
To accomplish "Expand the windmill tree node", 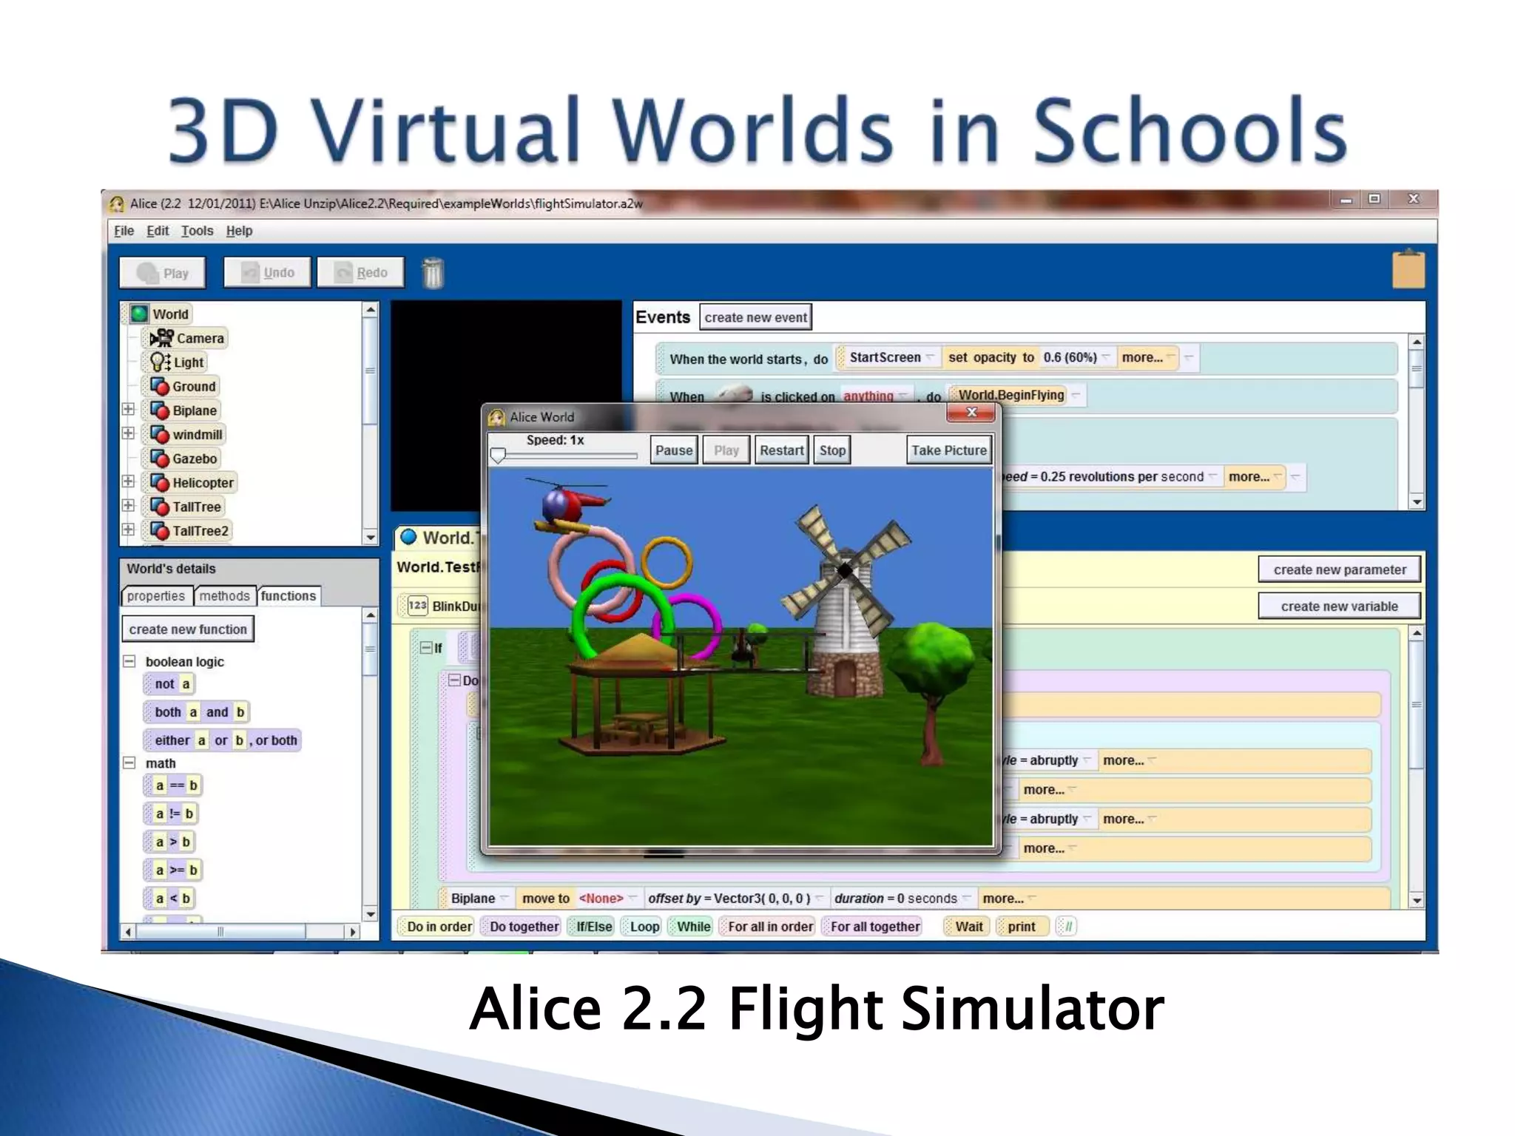I will (128, 433).
